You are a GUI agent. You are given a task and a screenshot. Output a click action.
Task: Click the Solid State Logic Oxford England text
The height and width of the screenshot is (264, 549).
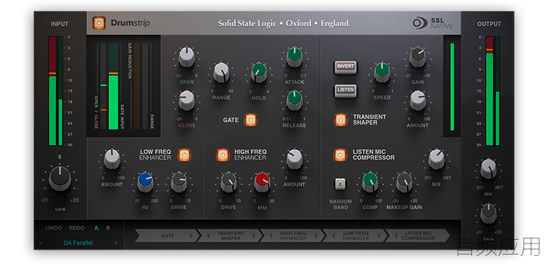coord(283,23)
